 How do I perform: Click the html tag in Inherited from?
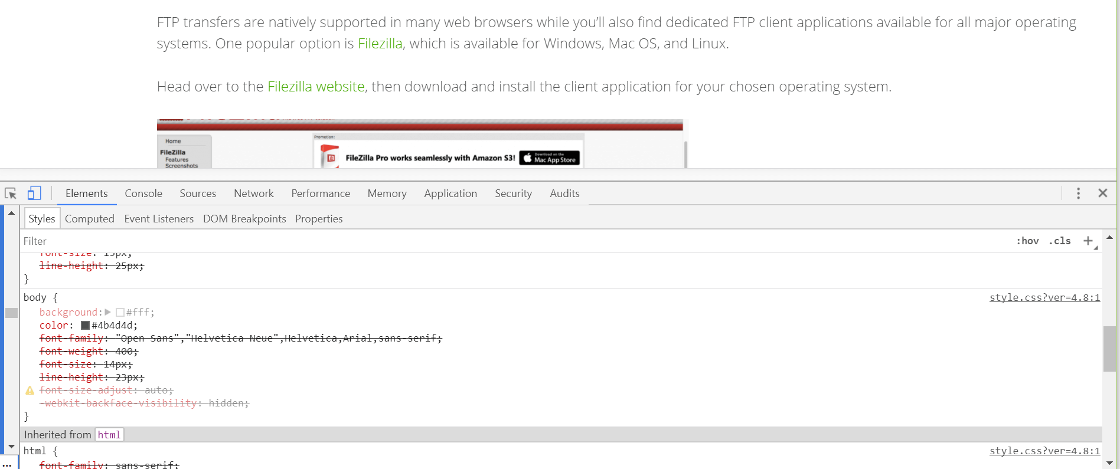coord(109,435)
